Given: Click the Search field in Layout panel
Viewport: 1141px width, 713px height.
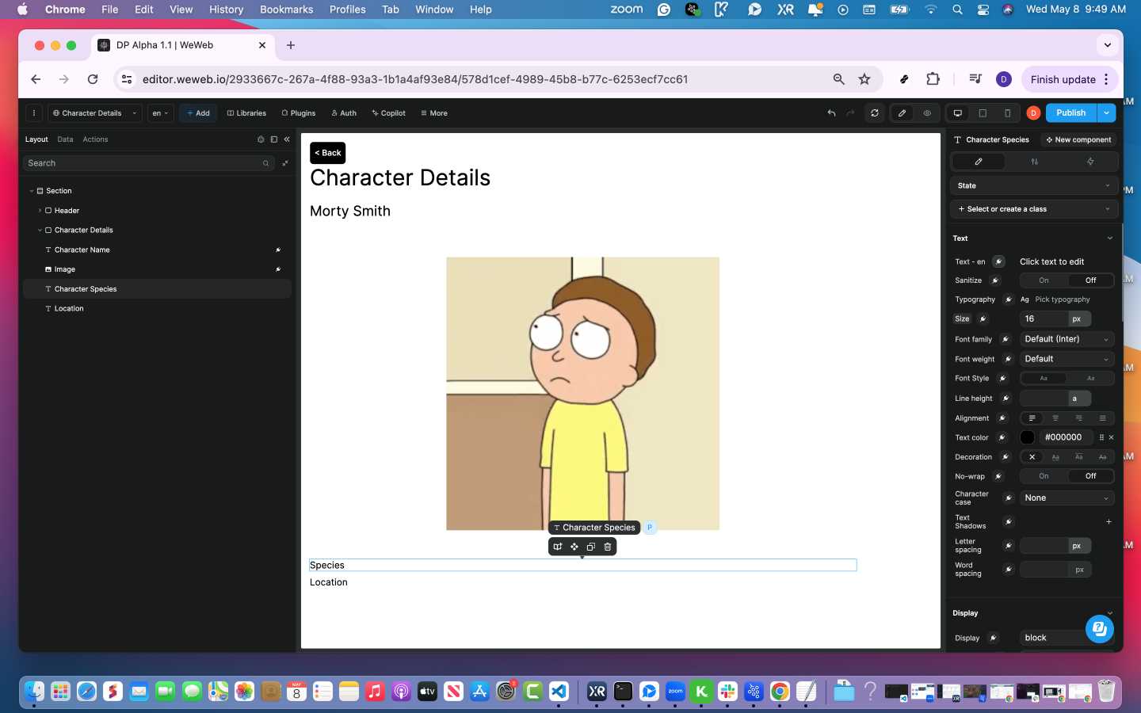Looking at the screenshot, I should point(148,163).
